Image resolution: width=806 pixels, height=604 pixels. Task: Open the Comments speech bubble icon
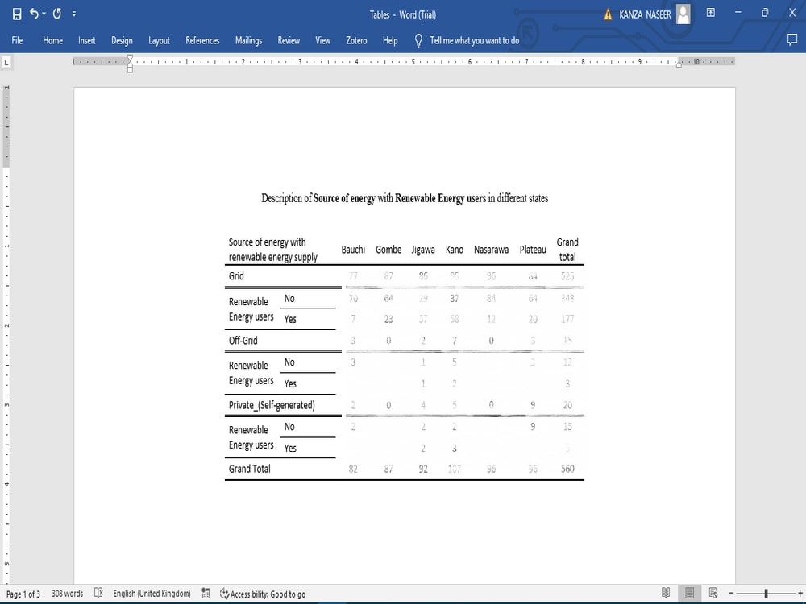792,40
